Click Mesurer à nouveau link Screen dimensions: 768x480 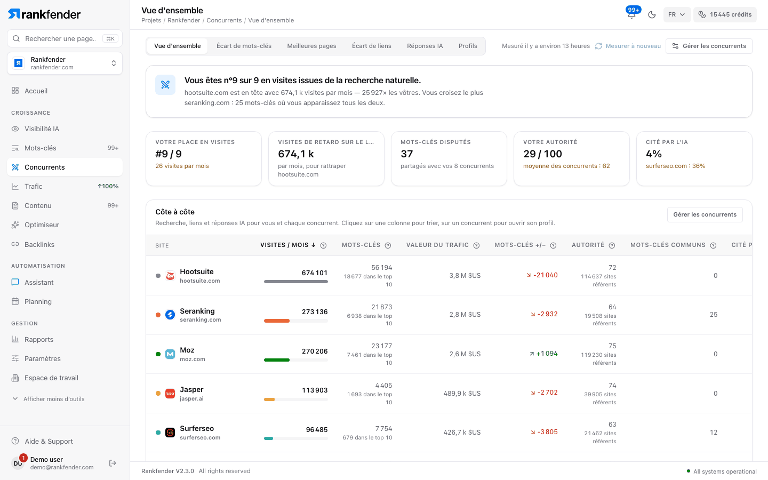(x=628, y=46)
